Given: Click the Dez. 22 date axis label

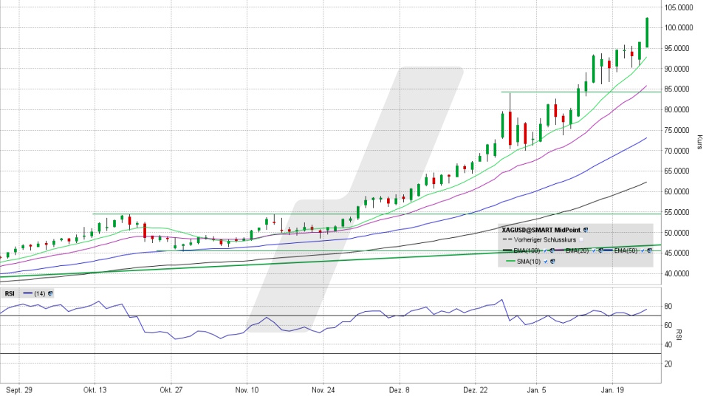Looking at the screenshot, I should 477,389.
